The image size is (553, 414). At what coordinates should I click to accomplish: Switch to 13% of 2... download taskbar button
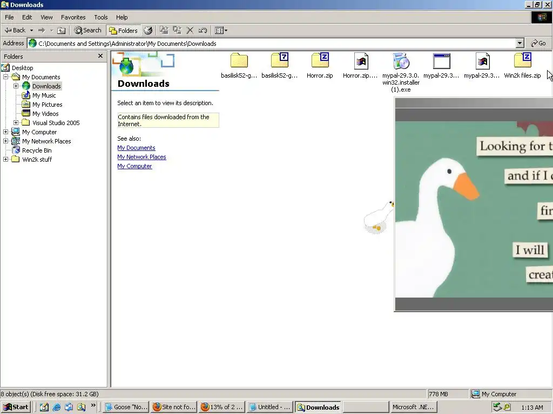[x=222, y=407]
